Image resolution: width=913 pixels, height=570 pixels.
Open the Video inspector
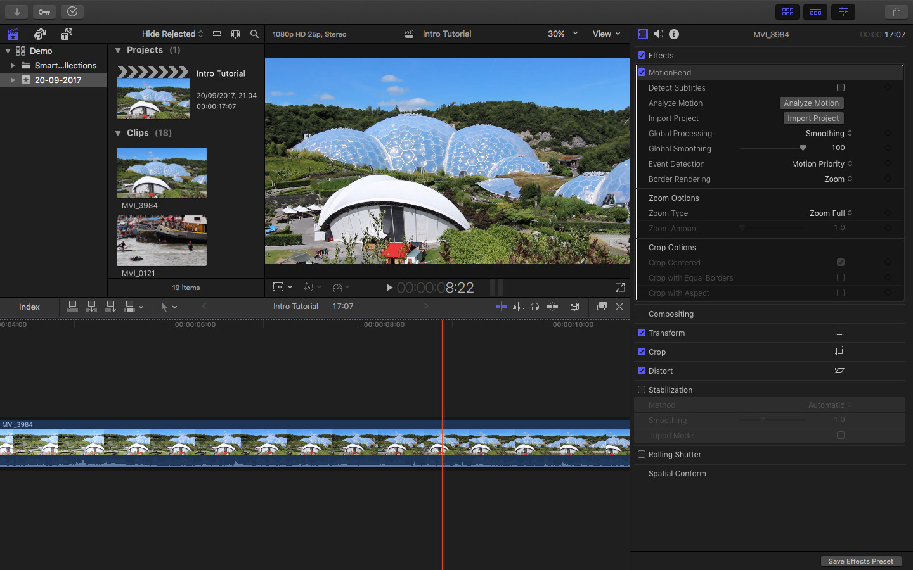point(643,34)
